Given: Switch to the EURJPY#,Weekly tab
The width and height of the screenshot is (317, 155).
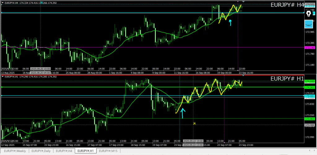Looking at the screenshot, I should click(15, 151).
